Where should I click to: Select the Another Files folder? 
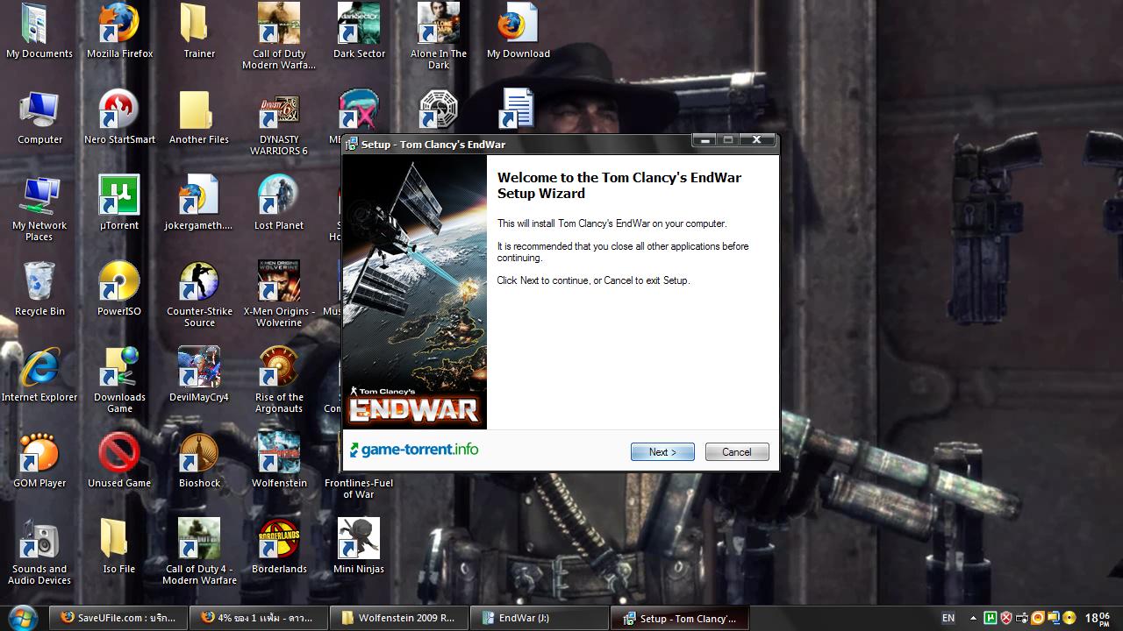point(199,117)
